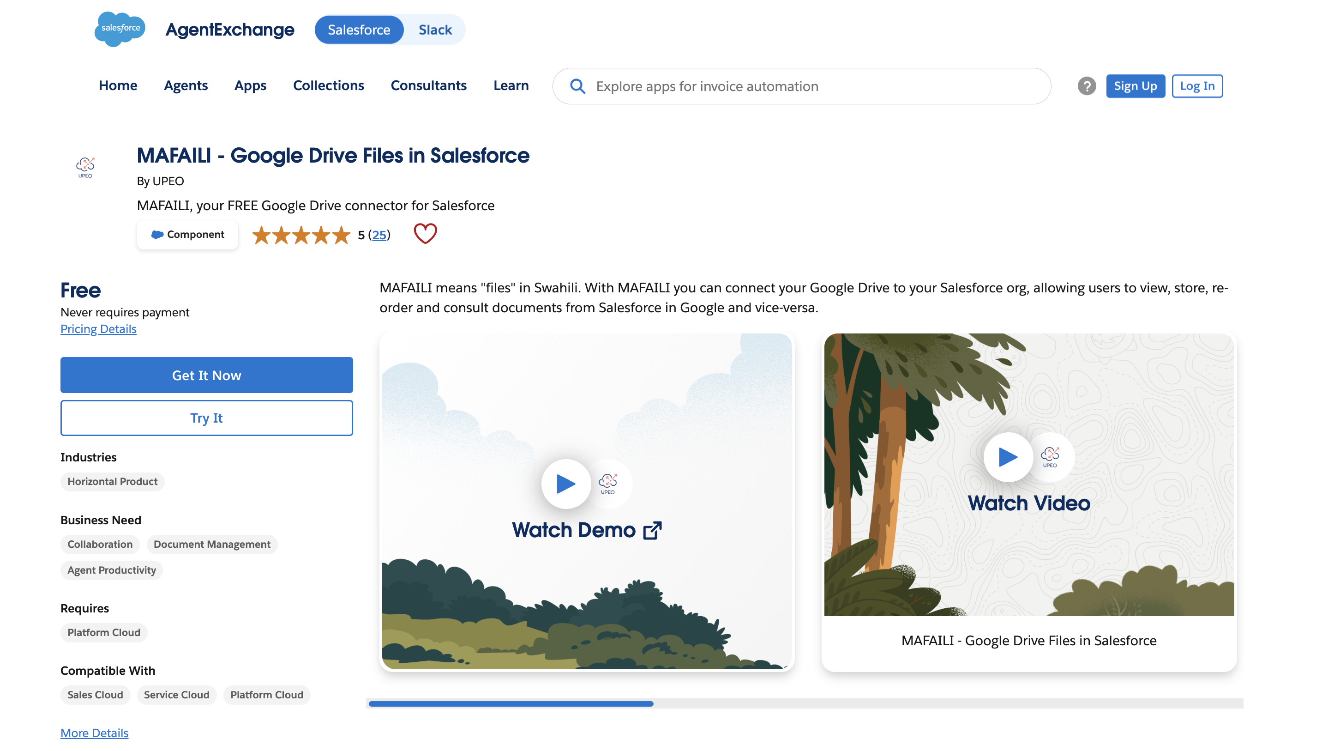1322x751 pixels.
Task: Click the five-star rating icons
Action: (301, 235)
